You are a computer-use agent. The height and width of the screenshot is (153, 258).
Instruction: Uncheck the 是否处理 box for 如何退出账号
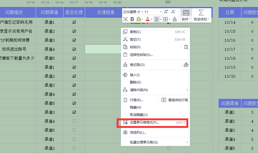[x=74, y=49]
